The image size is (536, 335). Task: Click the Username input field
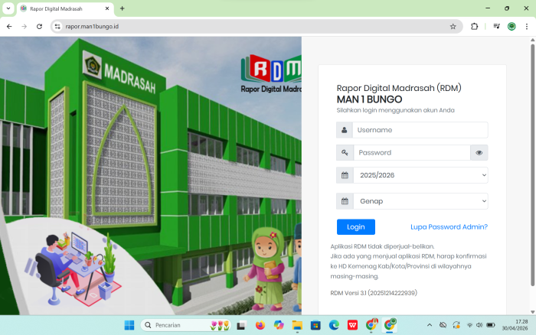pos(420,130)
